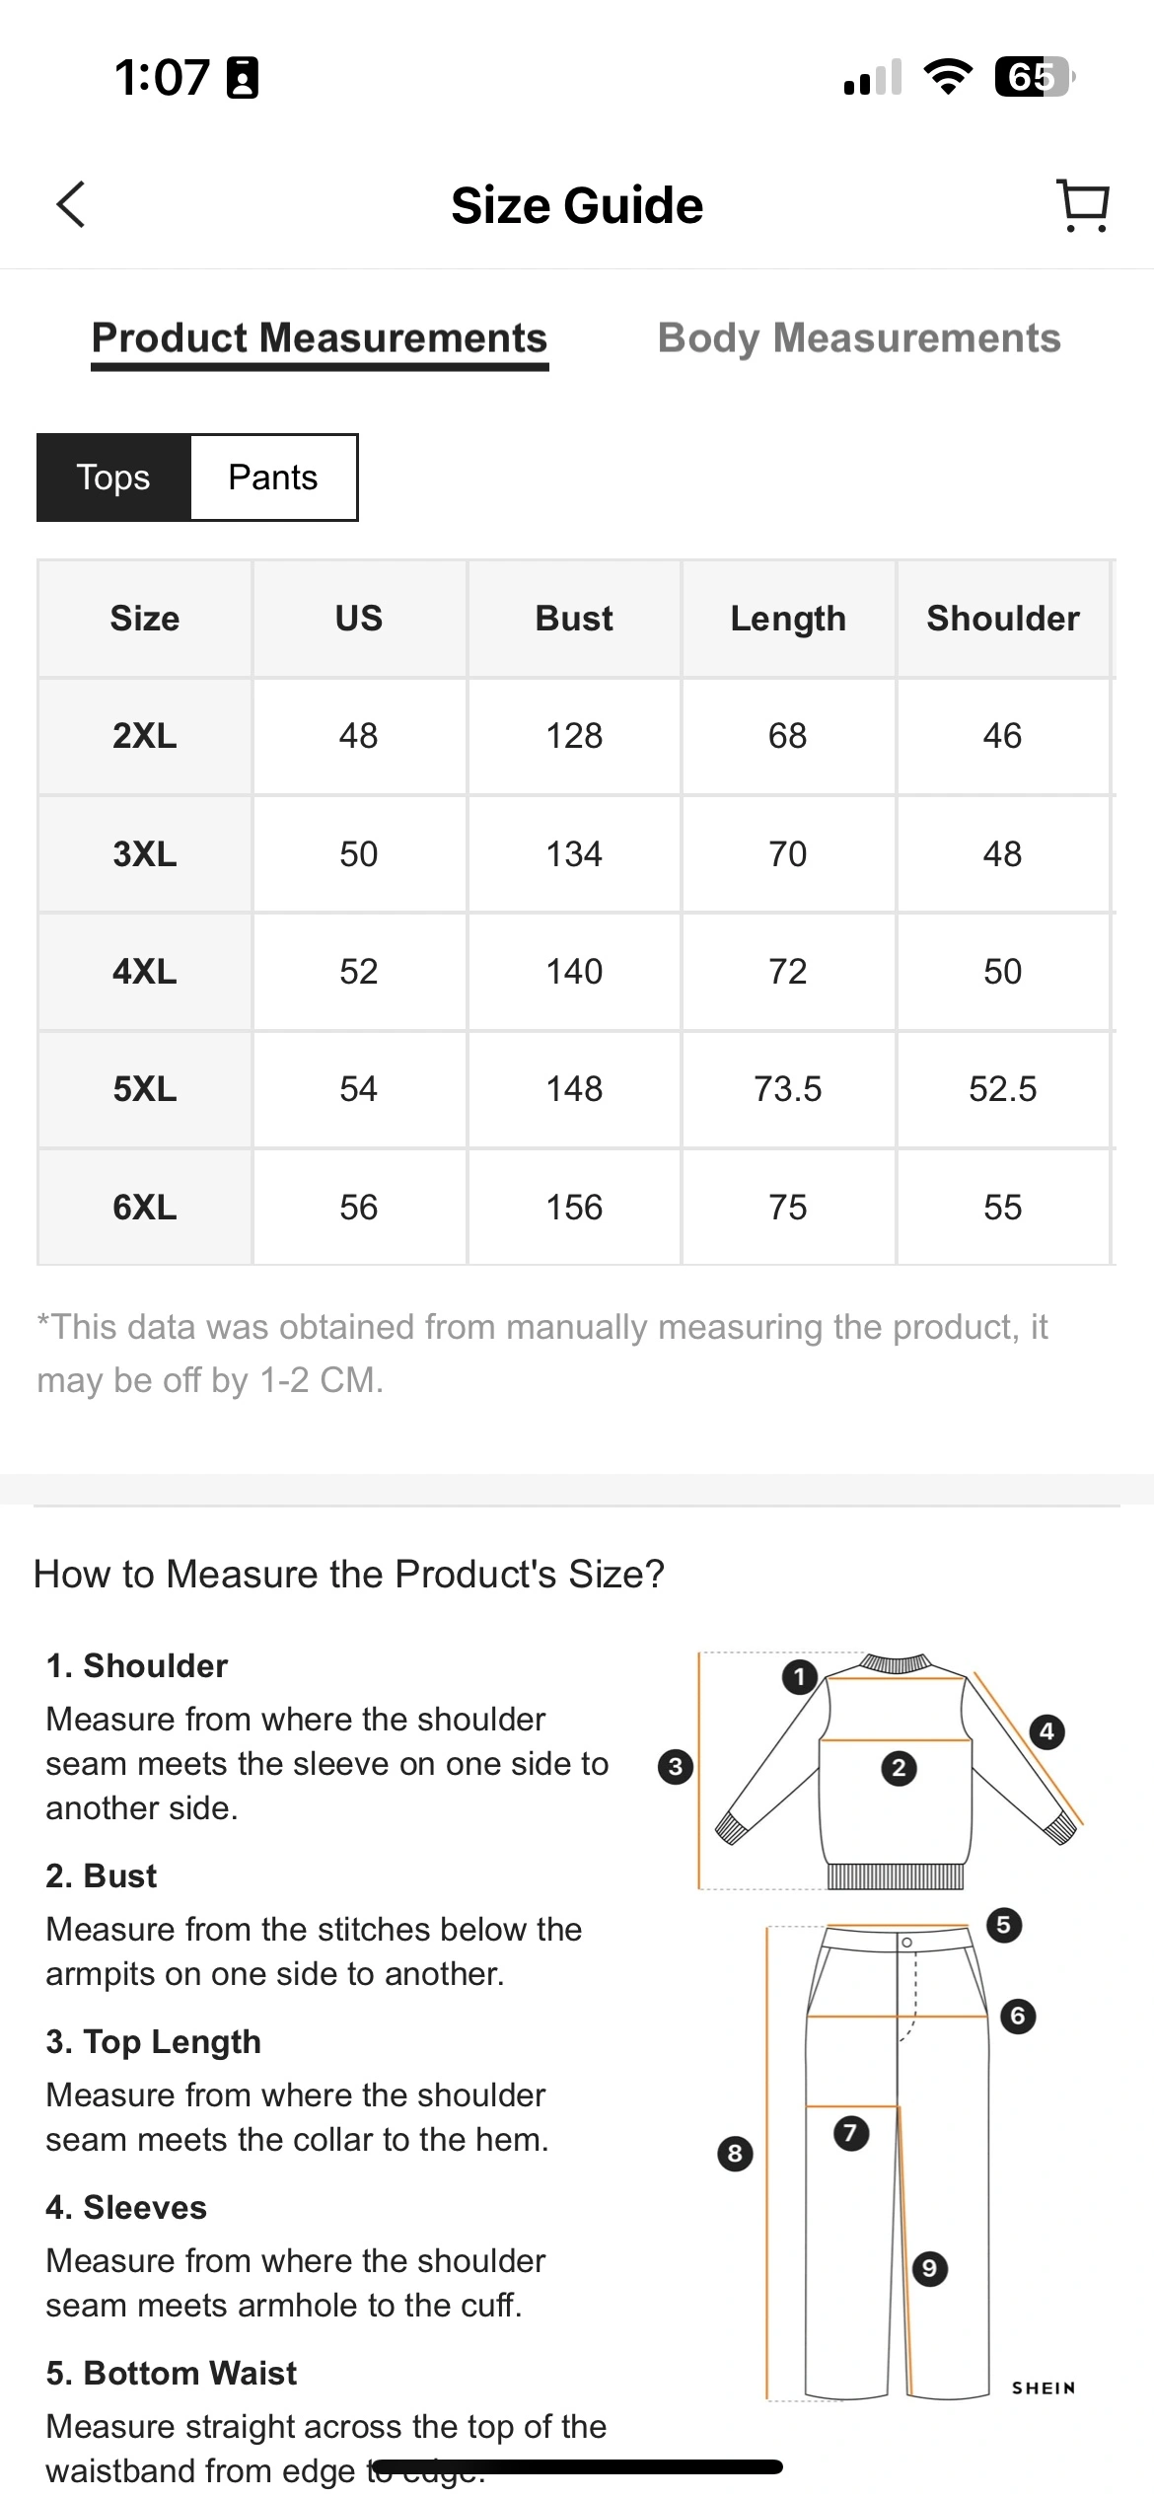Screen dimensions: 1154x2498
Task: Select the Product Measurements tab
Action: (x=320, y=338)
